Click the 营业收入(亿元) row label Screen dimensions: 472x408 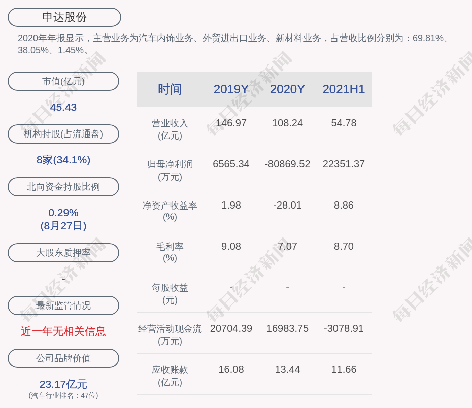pyautogui.click(x=170, y=129)
